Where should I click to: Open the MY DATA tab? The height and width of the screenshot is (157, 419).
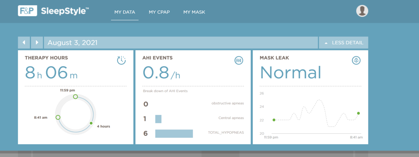point(125,12)
